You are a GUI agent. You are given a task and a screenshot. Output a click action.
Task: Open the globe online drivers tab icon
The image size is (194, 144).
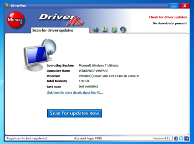click(95, 29)
